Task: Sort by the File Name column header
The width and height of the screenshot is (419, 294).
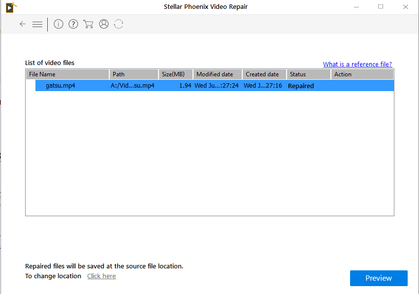Action: [67, 74]
